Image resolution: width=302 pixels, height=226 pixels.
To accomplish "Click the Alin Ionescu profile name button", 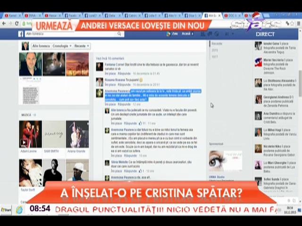I will (41, 46).
